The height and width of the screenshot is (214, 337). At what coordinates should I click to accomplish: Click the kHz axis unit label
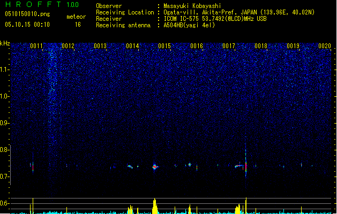click(5, 43)
